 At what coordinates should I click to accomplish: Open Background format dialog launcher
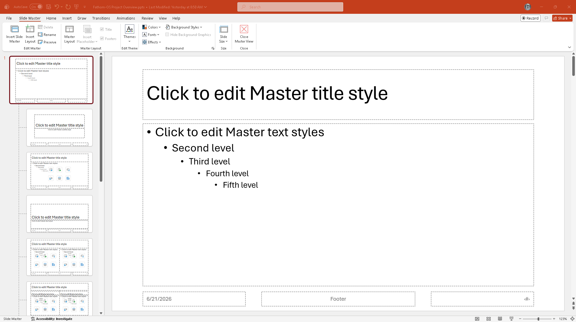(x=213, y=48)
